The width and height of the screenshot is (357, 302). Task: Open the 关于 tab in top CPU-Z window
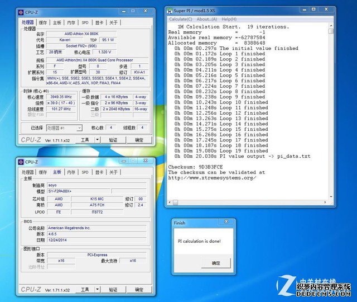(113, 22)
